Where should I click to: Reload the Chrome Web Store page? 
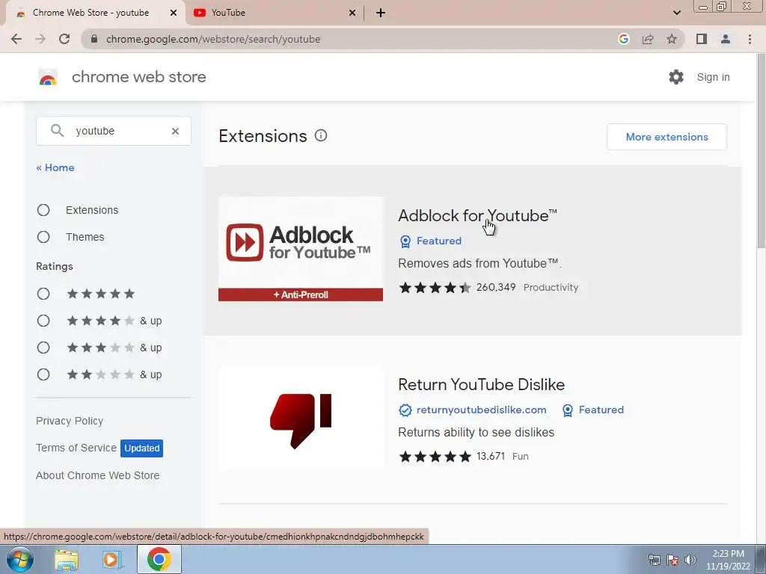click(x=64, y=39)
